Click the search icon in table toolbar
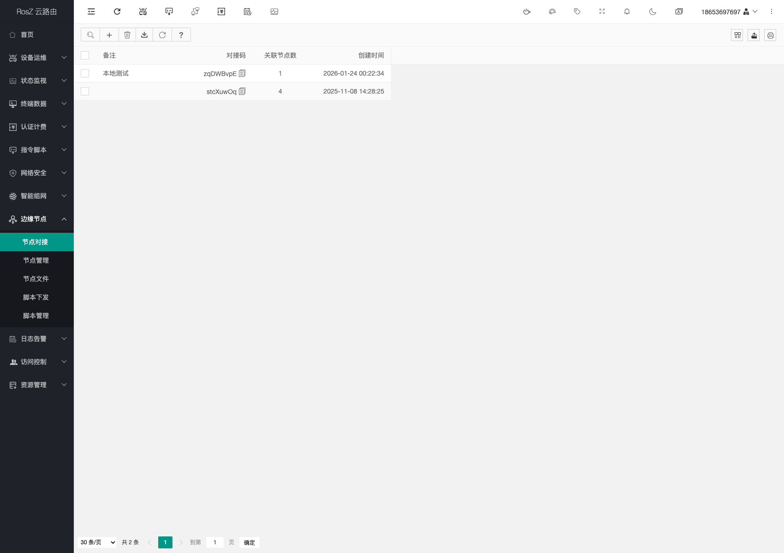This screenshot has height=553, width=784. [x=90, y=35]
